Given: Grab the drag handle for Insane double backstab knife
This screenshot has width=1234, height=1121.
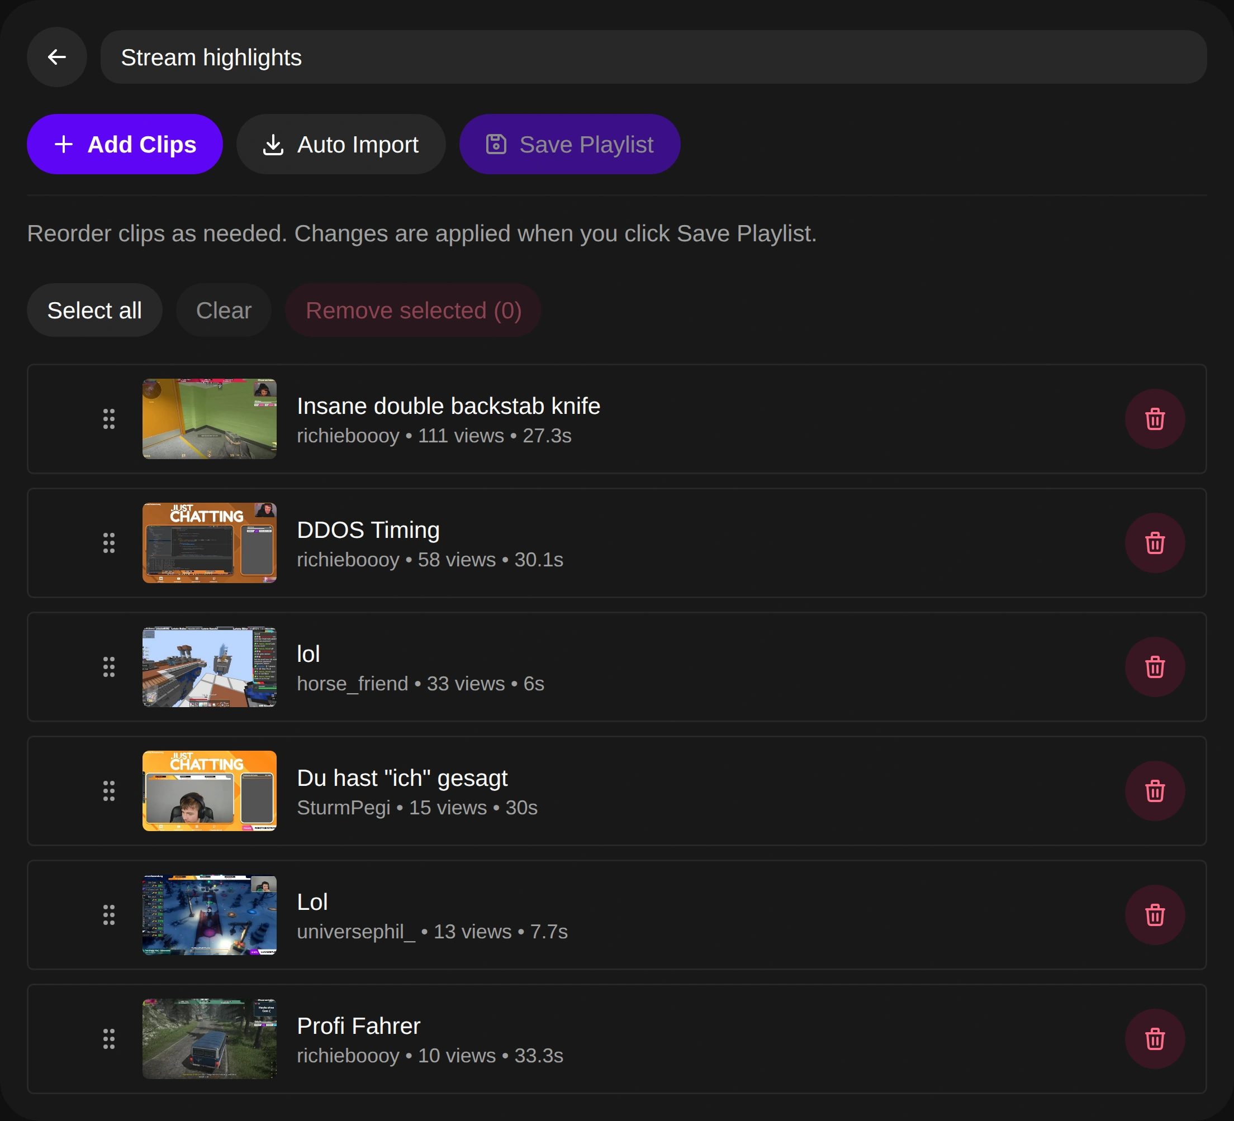Looking at the screenshot, I should click(x=109, y=419).
